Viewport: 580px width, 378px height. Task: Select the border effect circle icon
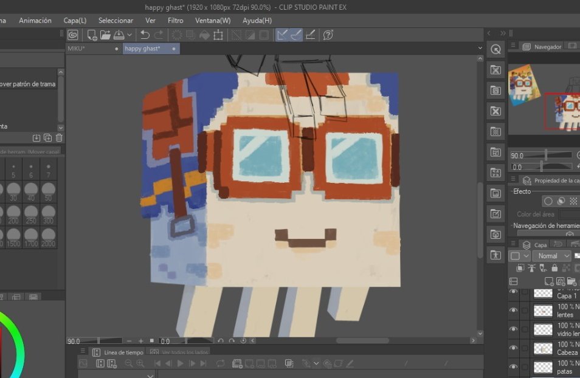click(548, 201)
